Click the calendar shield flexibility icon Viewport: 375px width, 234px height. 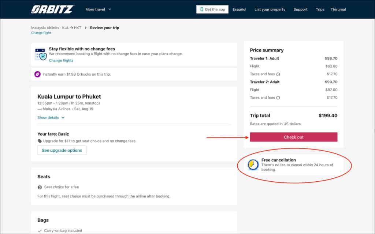pos(41,54)
